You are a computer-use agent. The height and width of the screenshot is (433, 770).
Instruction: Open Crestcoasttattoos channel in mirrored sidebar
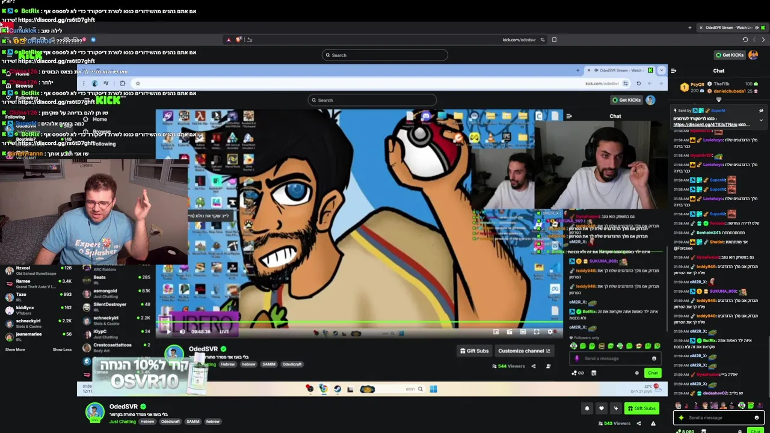117,347
